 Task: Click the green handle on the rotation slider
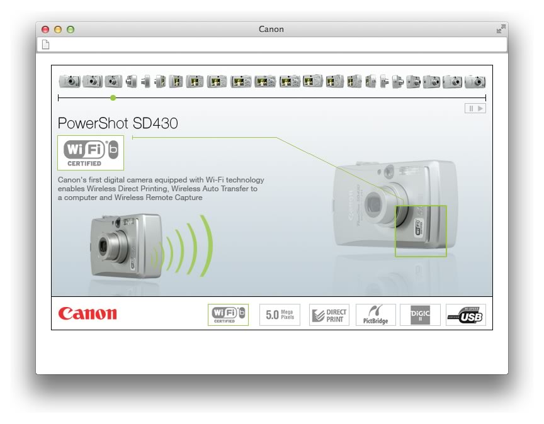pyautogui.click(x=113, y=98)
